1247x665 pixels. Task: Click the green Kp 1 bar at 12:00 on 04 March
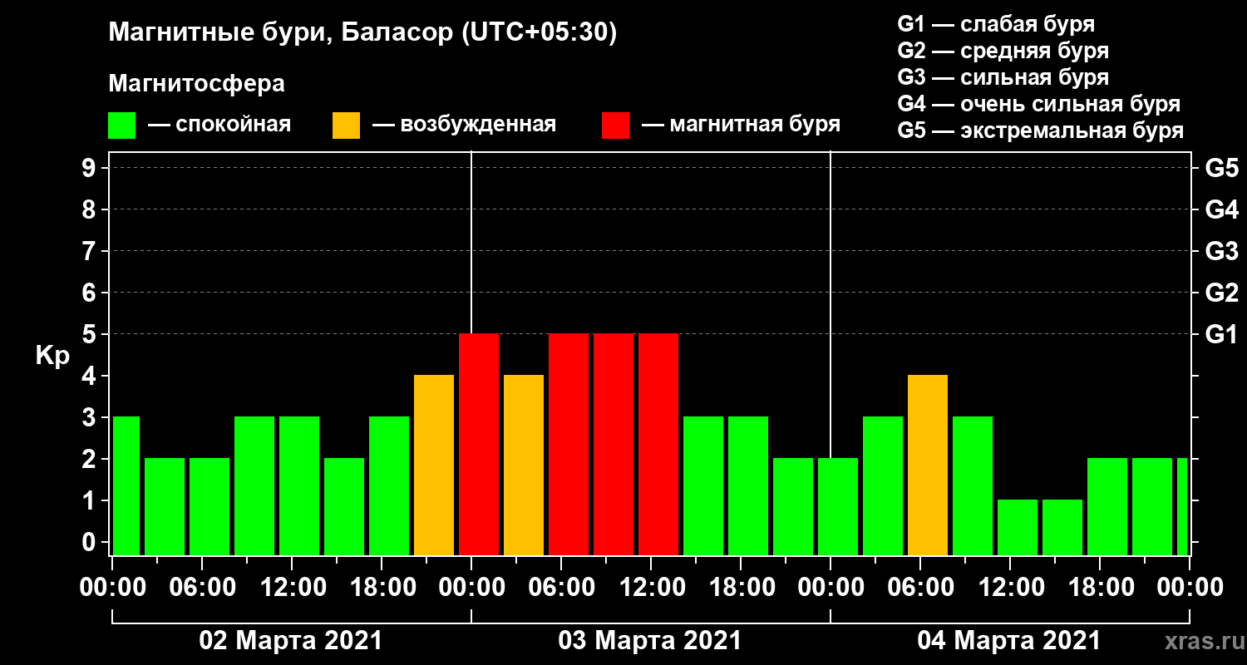click(1018, 527)
